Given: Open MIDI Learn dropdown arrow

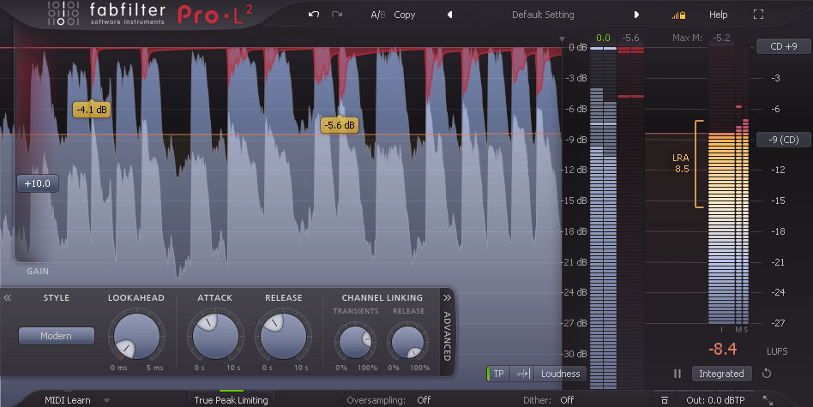Looking at the screenshot, I should click(107, 400).
